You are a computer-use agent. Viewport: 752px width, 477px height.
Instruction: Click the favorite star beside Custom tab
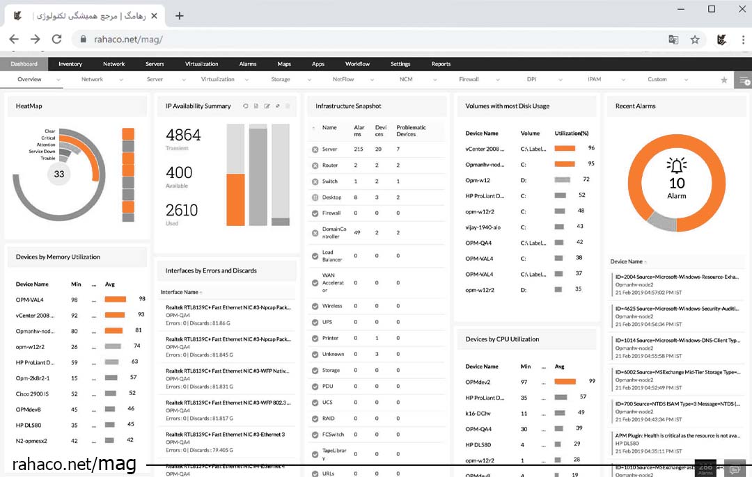[x=724, y=81]
